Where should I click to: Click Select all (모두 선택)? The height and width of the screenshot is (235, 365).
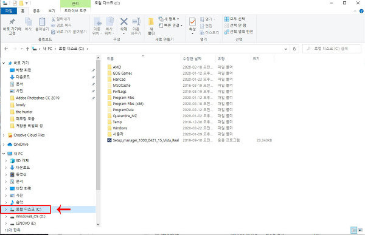235,19
